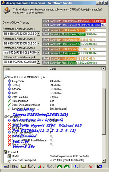The width and height of the screenshot is (118, 172).
Task: Click scroll up arrow of results list
Action: coord(104,69)
